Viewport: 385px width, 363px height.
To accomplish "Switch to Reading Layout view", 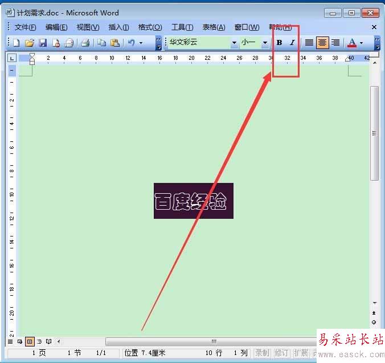I will pyautogui.click(x=48, y=341).
